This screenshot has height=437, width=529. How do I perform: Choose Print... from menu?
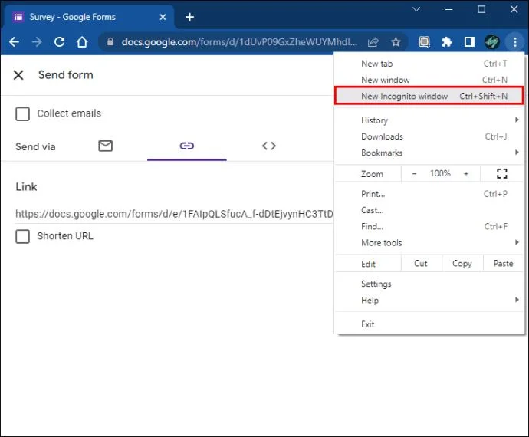point(429,194)
